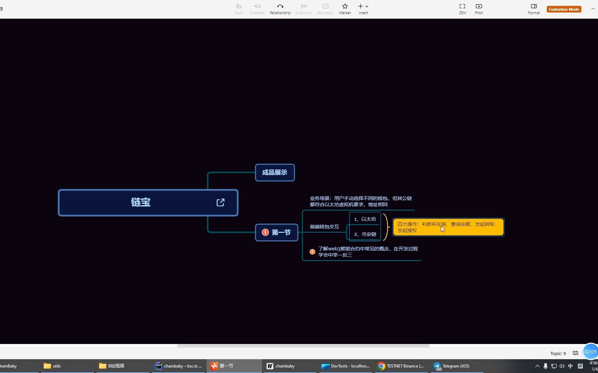Click the Summary toolbar icon

[x=304, y=9]
